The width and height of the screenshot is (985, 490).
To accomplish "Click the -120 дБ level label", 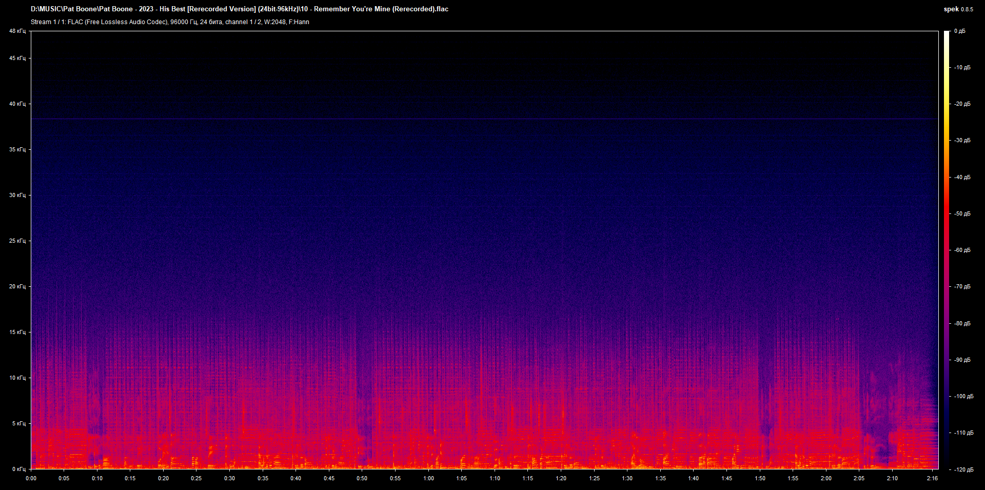I will click(963, 469).
